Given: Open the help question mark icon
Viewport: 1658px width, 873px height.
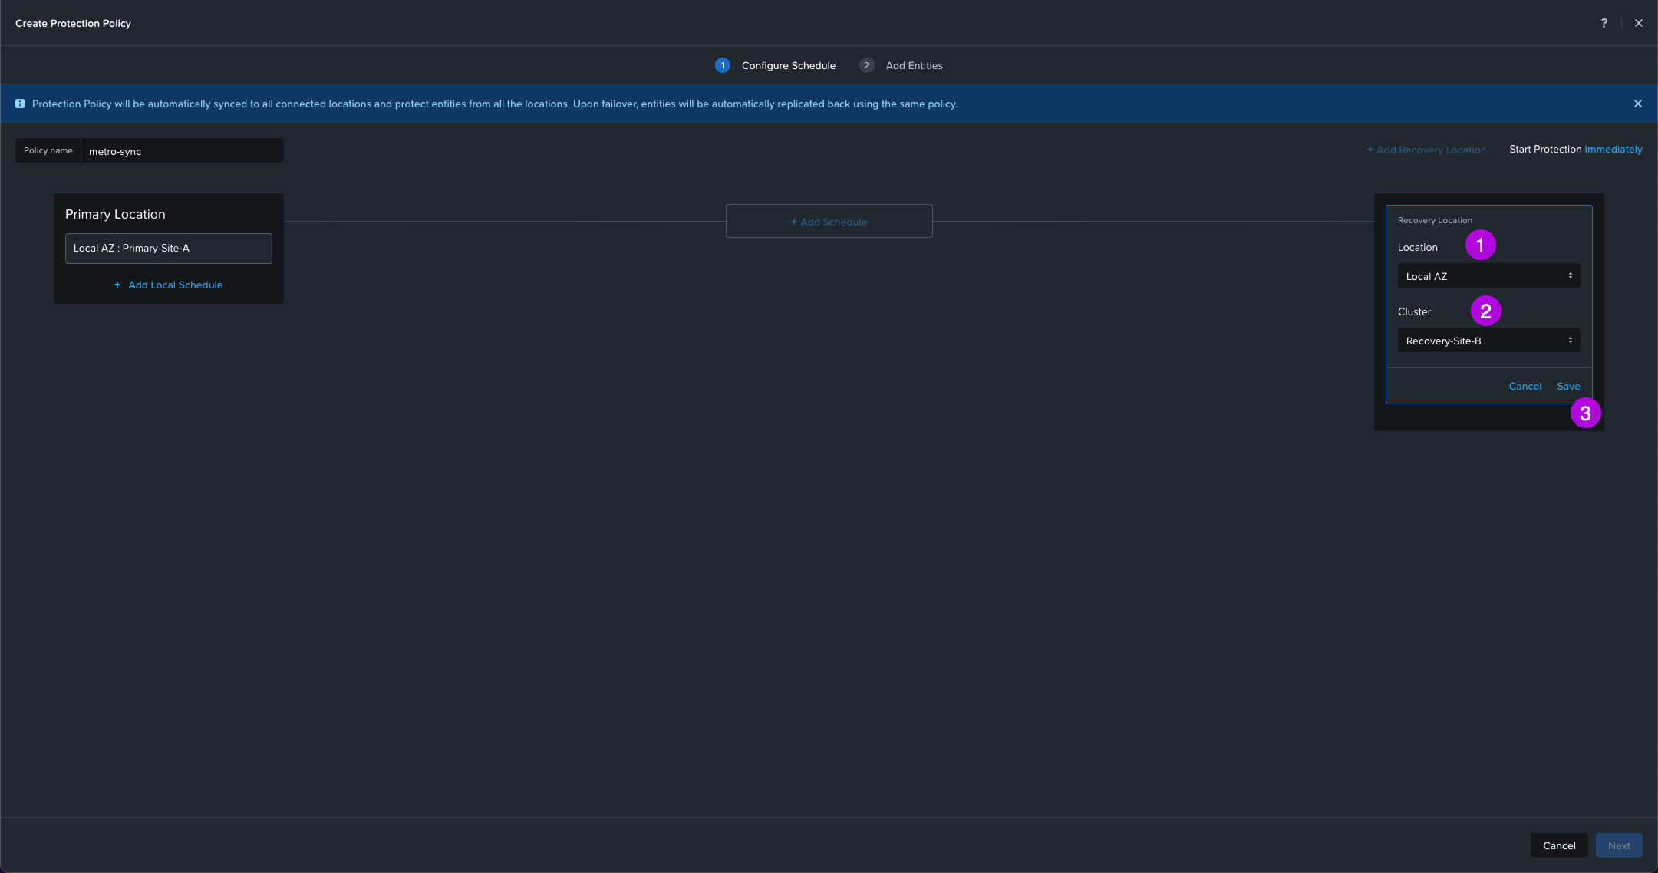Looking at the screenshot, I should (x=1604, y=23).
